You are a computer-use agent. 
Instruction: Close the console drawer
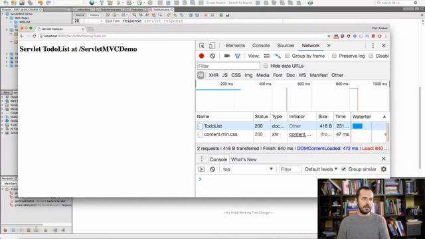(x=384, y=159)
